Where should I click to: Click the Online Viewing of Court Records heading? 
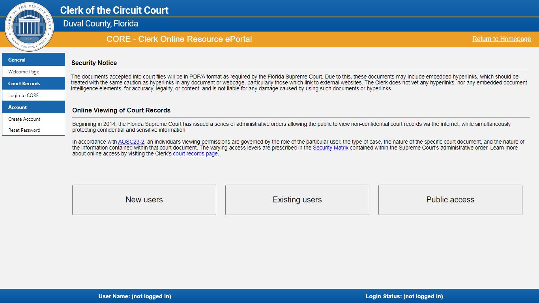121,110
